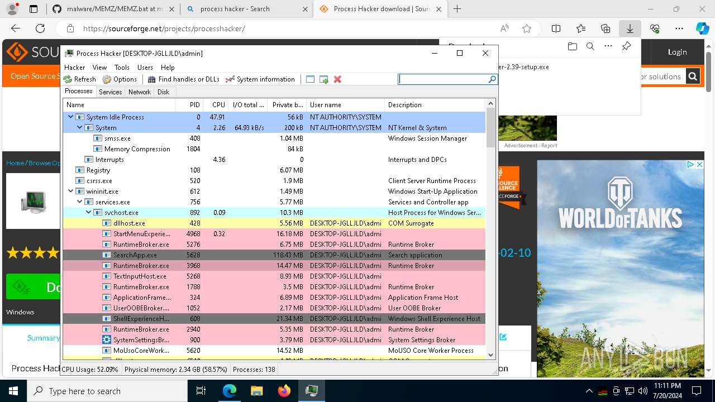
Task: Select the UserOOBEBroker process row
Action: (274, 308)
